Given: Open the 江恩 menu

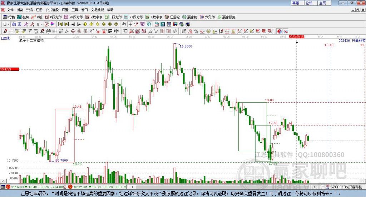Looking at the screenshot, I should pos(39,10).
